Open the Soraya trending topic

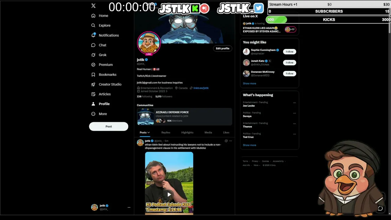[x=247, y=116]
